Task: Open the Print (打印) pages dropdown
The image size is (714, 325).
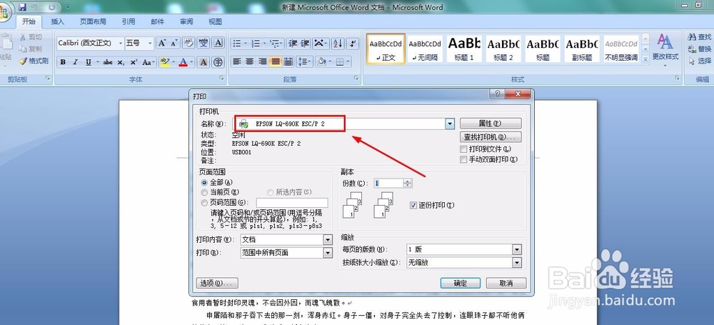Action: [x=328, y=253]
